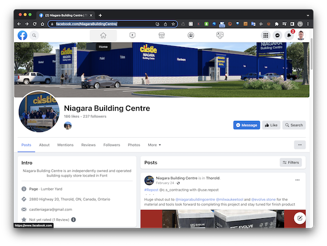The image size is (327, 246).
Task: Click the blue Message button
Action: click(x=246, y=125)
